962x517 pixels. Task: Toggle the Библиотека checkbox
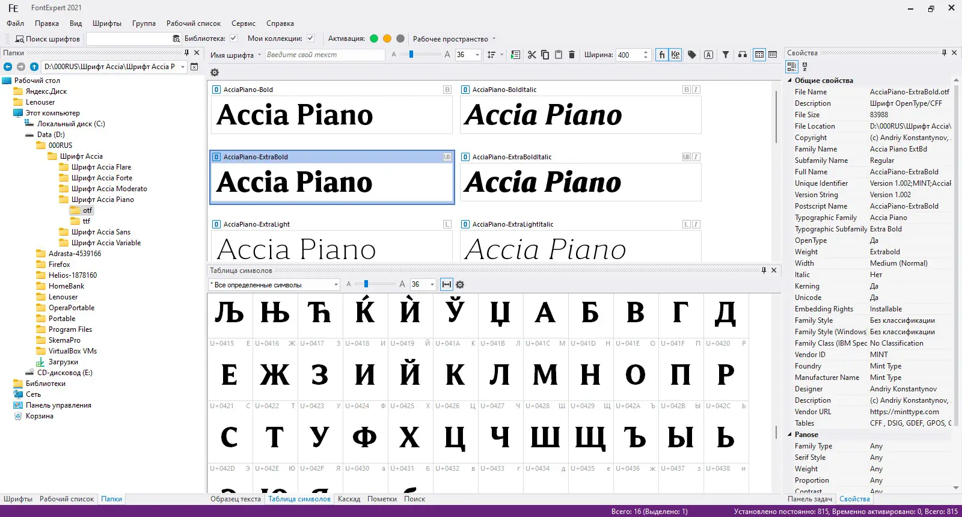tap(233, 38)
